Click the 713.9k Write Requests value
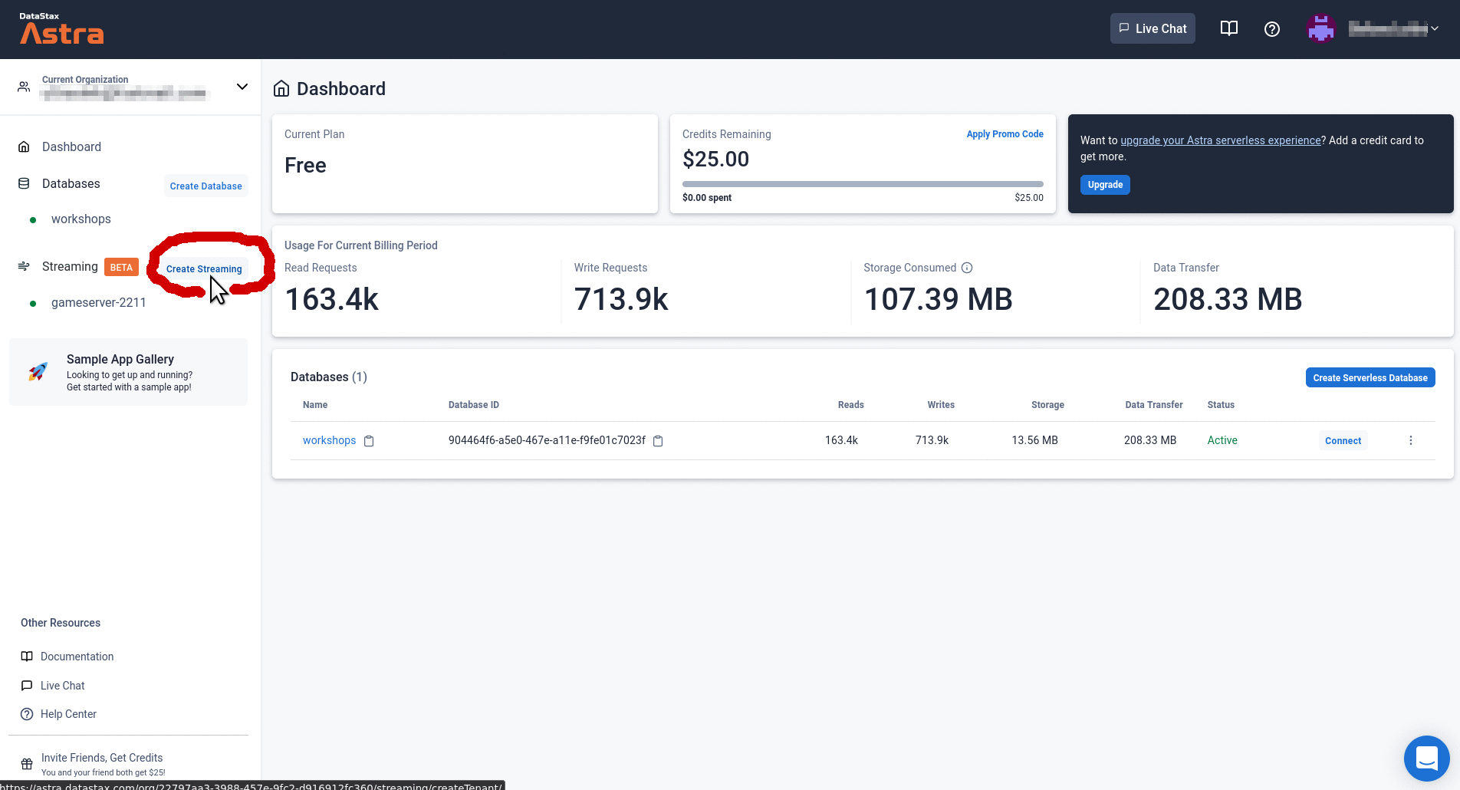The width and height of the screenshot is (1460, 790). (621, 299)
